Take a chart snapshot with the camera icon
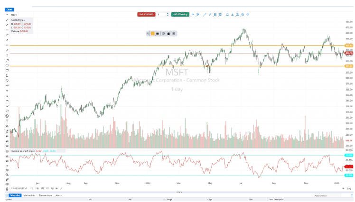This screenshot has width=355, height=202. pos(237,15)
